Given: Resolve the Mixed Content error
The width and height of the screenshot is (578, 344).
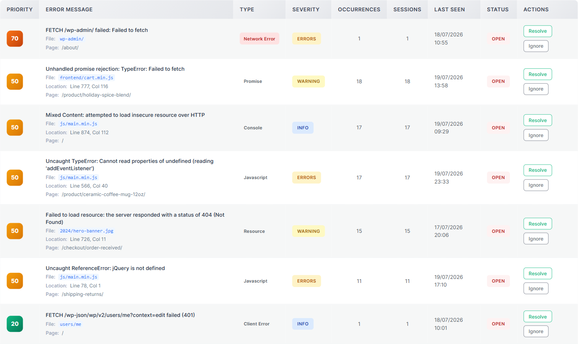Looking at the screenshot, I should coord(537,120).
